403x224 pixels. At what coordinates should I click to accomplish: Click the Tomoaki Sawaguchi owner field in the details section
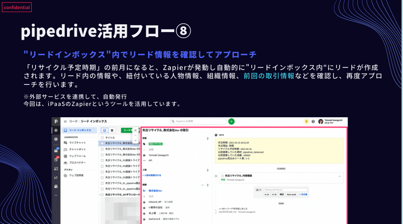pos(159,155)
